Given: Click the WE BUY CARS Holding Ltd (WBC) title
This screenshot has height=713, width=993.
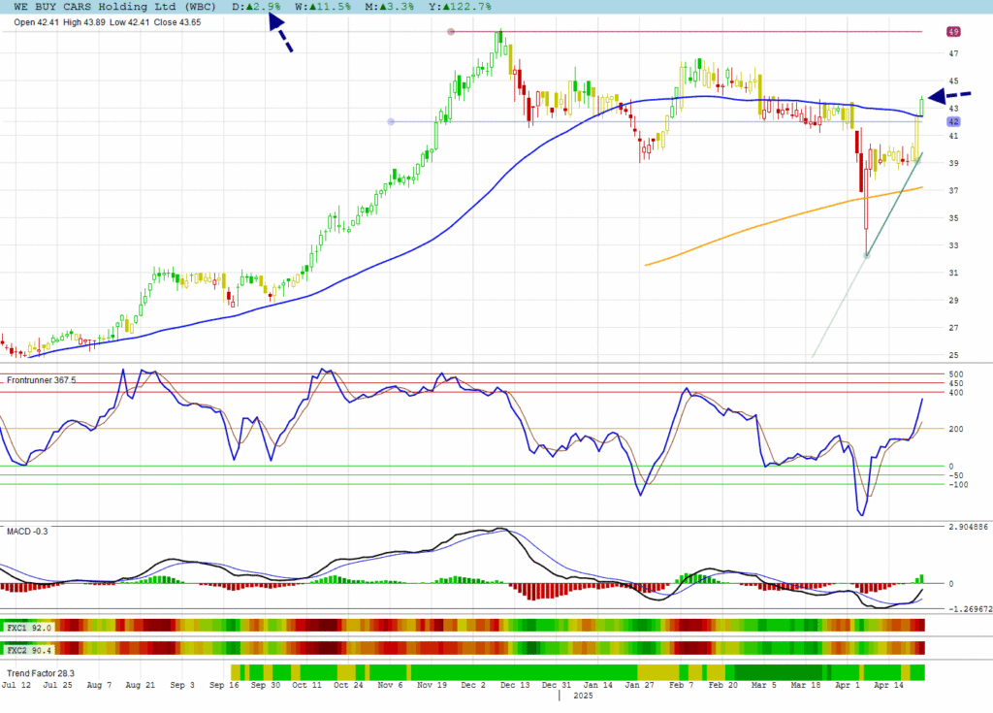Looking at the screenshot, I should 114,7.
